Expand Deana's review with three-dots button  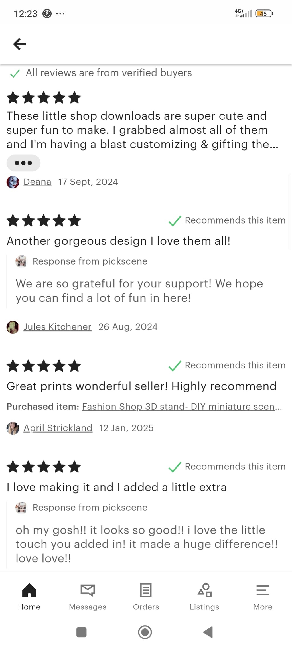pyautogui.click(x=23, y=163)
